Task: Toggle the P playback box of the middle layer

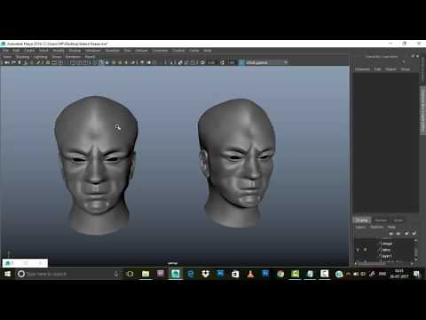Action: coord(366,250)
